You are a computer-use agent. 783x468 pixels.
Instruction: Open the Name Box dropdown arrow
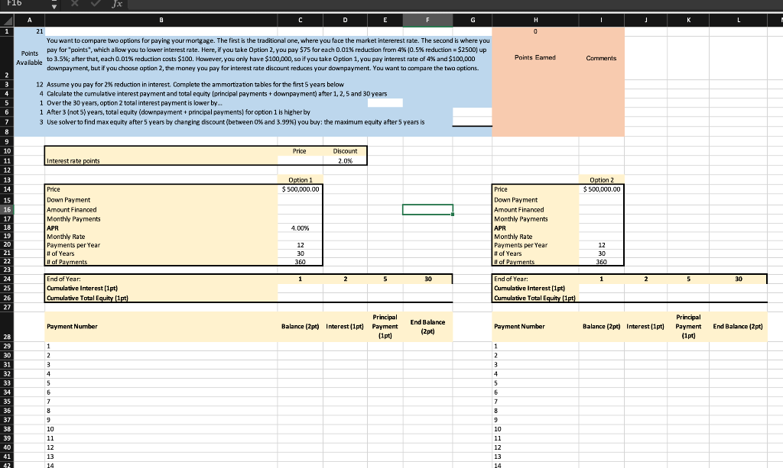[x=54, y=5]
